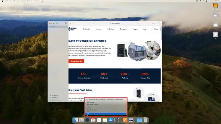Open the Encrypted Flash Drives heading link
Screen dimensions: 221x124
click(80, 90)
